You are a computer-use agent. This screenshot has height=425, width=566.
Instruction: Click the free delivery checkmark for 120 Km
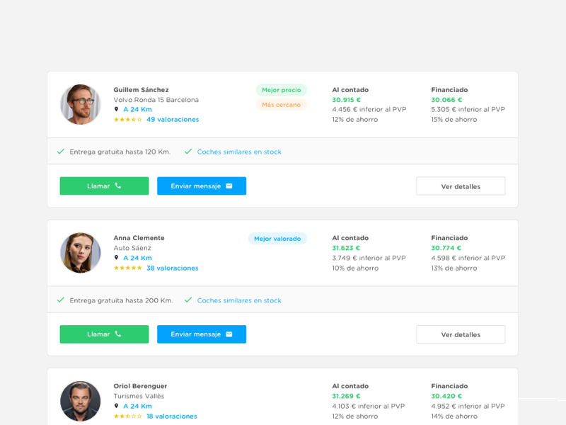[61, 152]
